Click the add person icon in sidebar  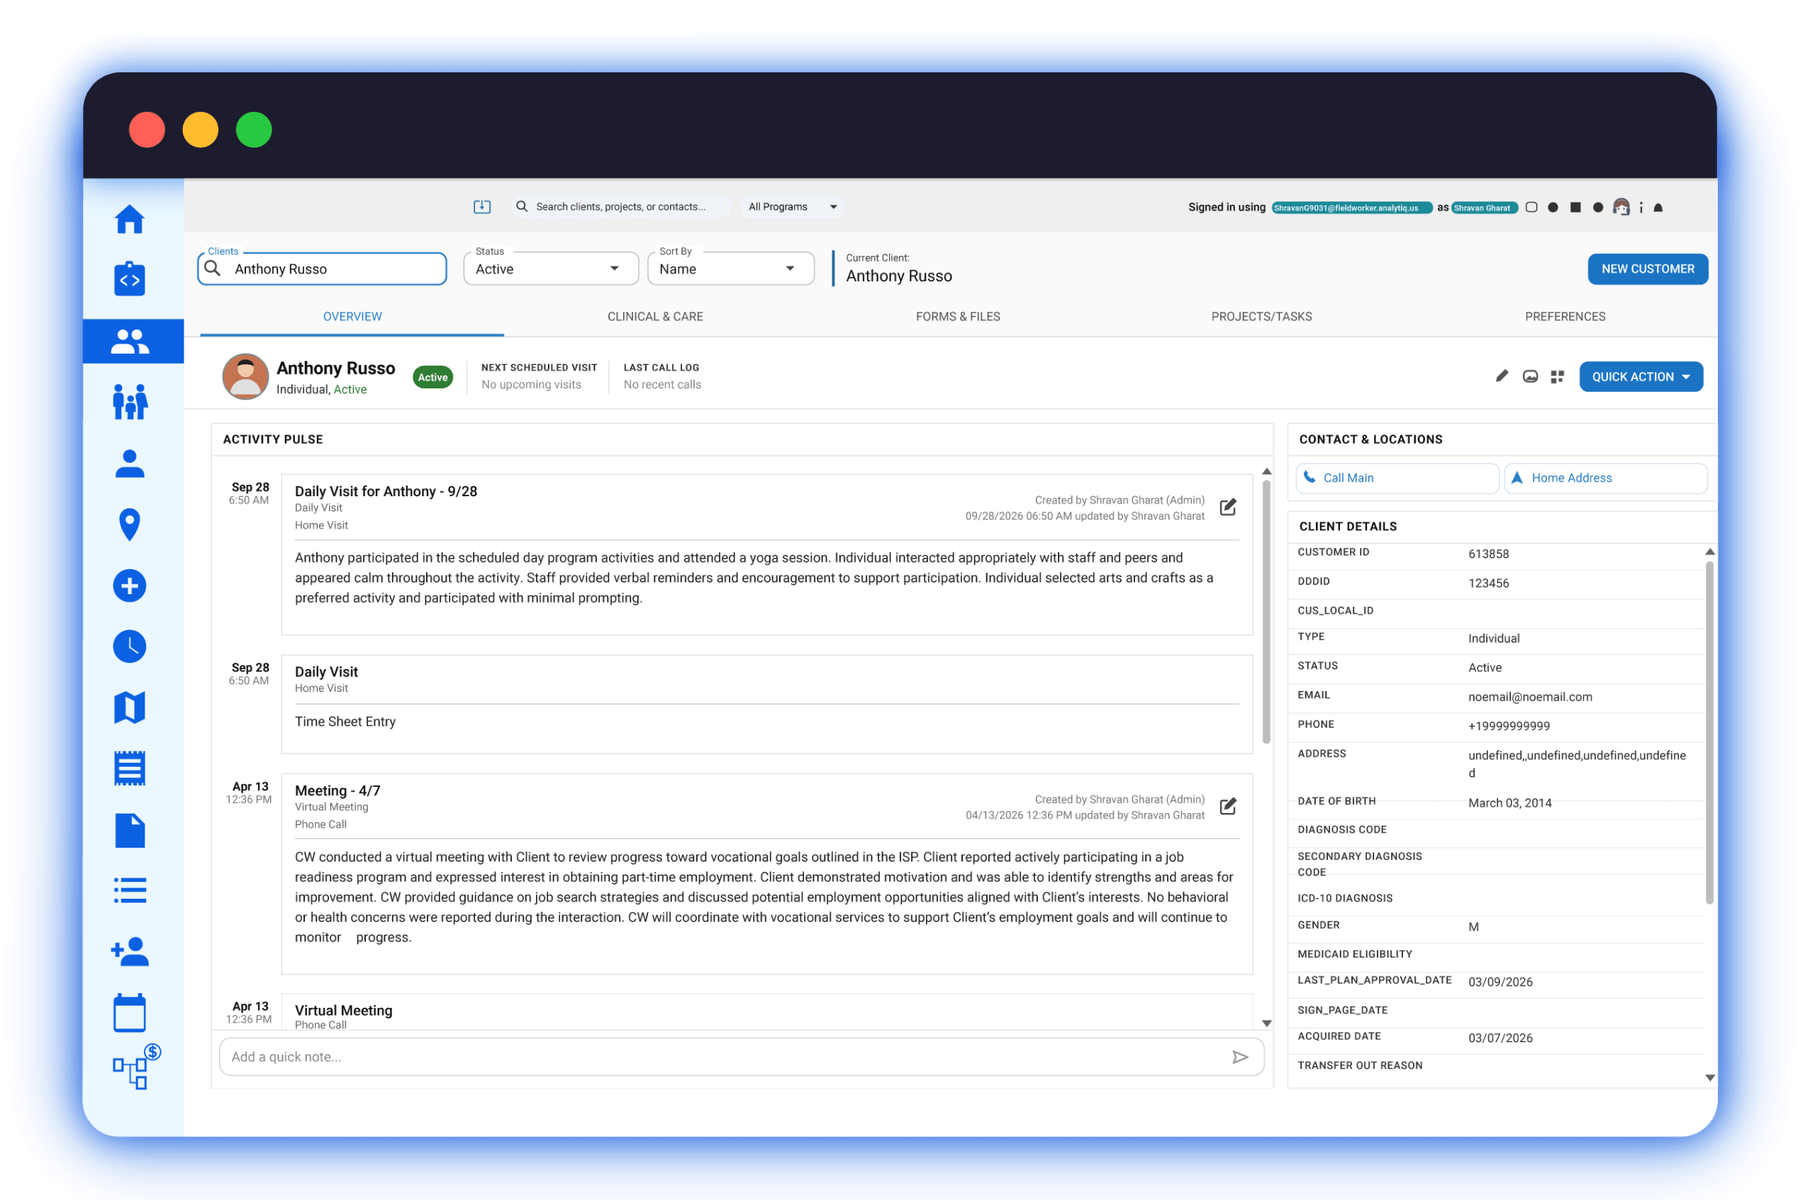coord(129,952)
